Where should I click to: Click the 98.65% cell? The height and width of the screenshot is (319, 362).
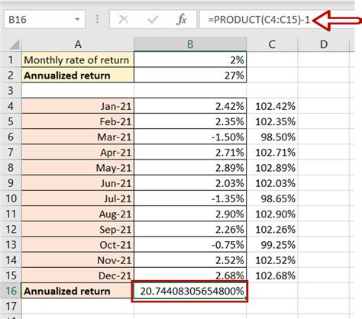(x=272, y=198)
